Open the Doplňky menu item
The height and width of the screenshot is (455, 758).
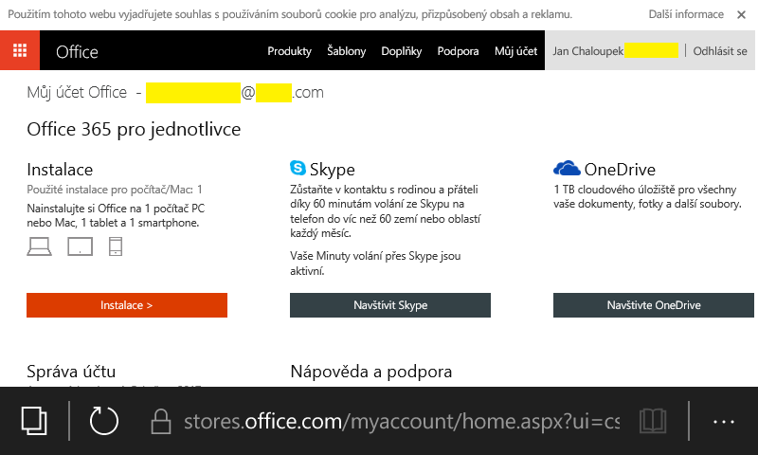pyautogui.click(x=401, y=51)
